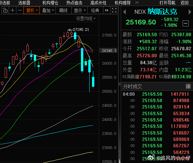Open 机构推荐 menu
The width and height of the screenshot is (193, 163).
click(x=122, y=3)
